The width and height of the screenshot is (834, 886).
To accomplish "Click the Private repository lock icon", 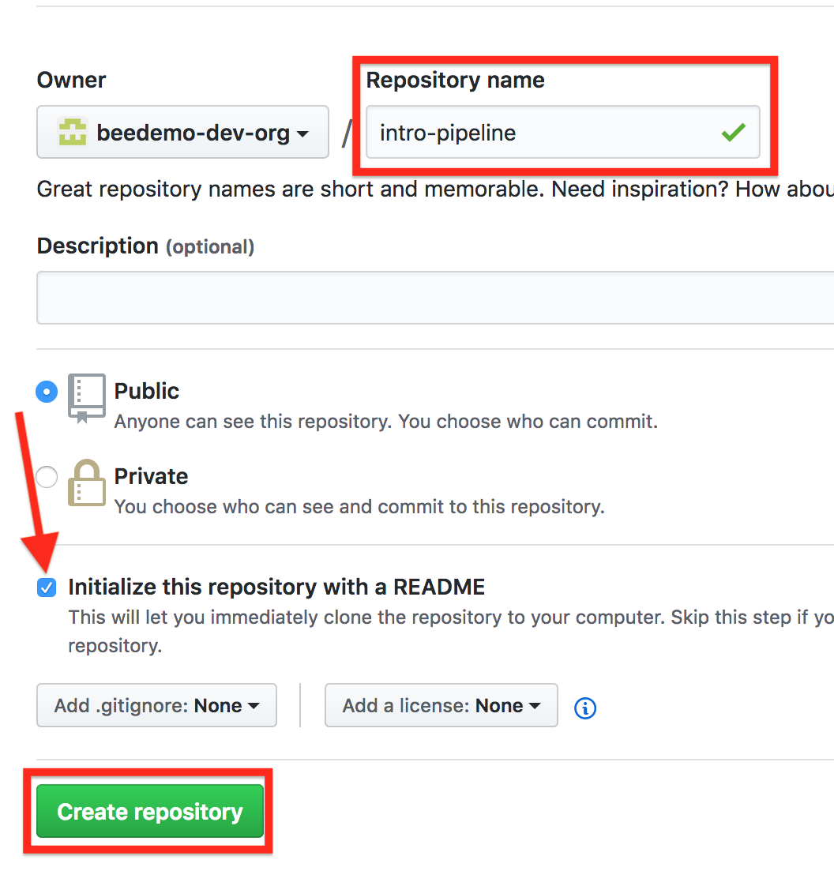I will (x=86, y=482).
